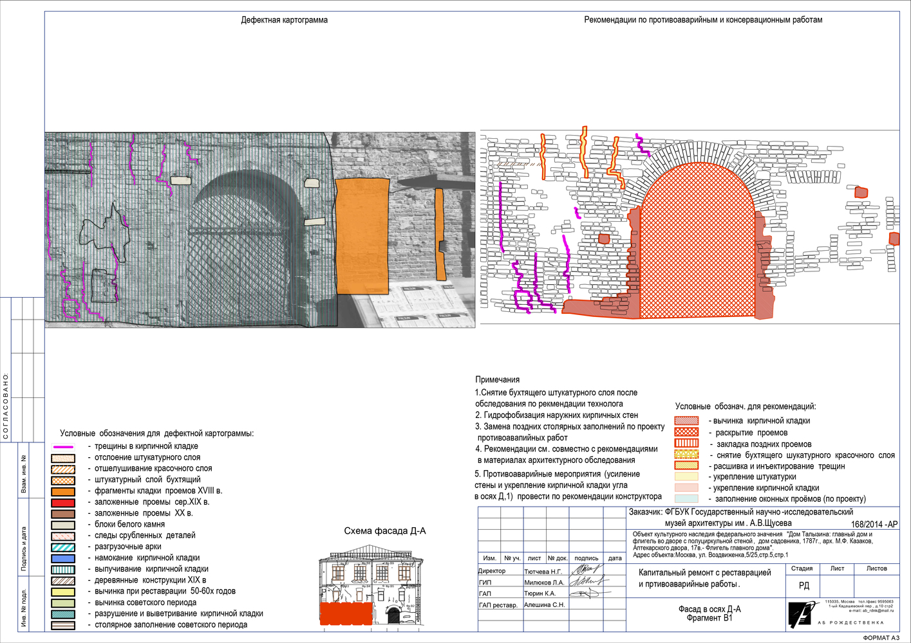
Task: Select the разгрузочные арки hatched legend symbol
Action: click(x=63, y=547)
